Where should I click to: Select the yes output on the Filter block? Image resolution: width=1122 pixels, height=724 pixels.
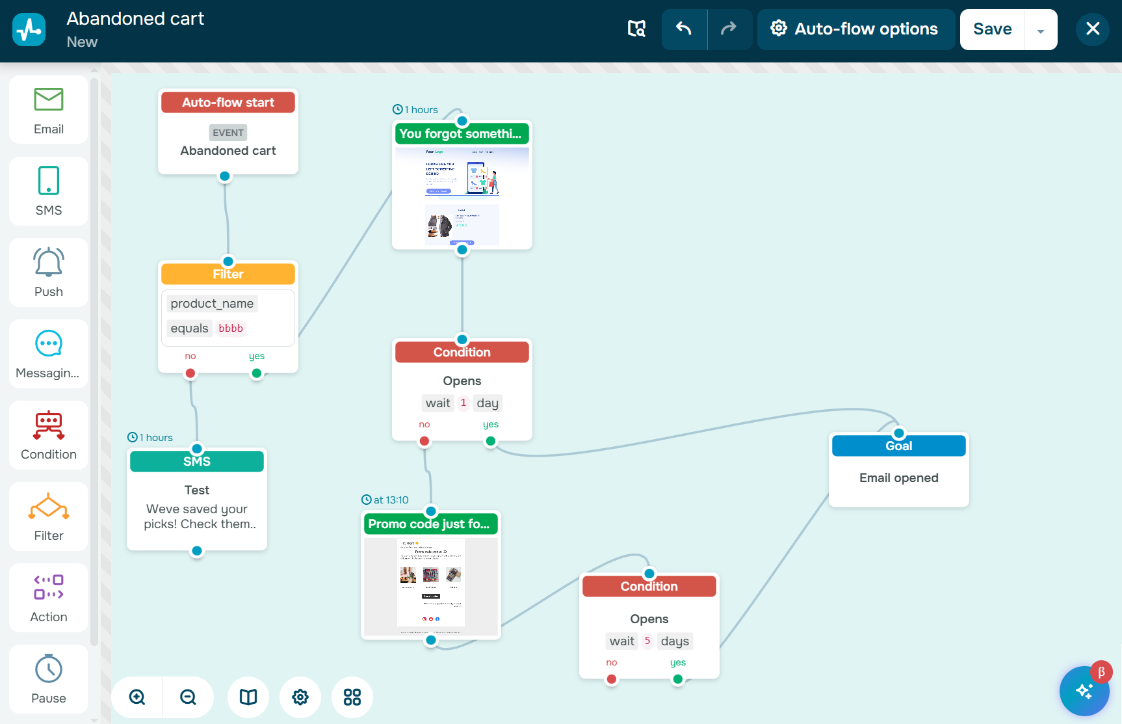257,373
